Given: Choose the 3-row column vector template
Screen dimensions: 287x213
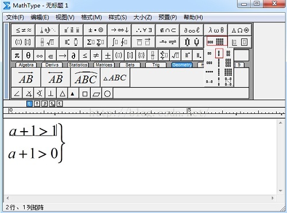Looking at the screenshot, I should pyautogui.click(x=219, y=62).
